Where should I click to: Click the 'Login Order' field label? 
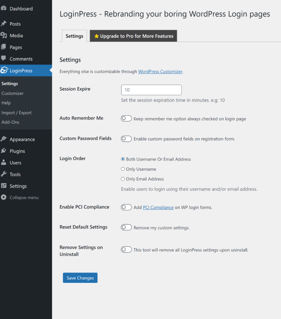click(x=73, y=158)
